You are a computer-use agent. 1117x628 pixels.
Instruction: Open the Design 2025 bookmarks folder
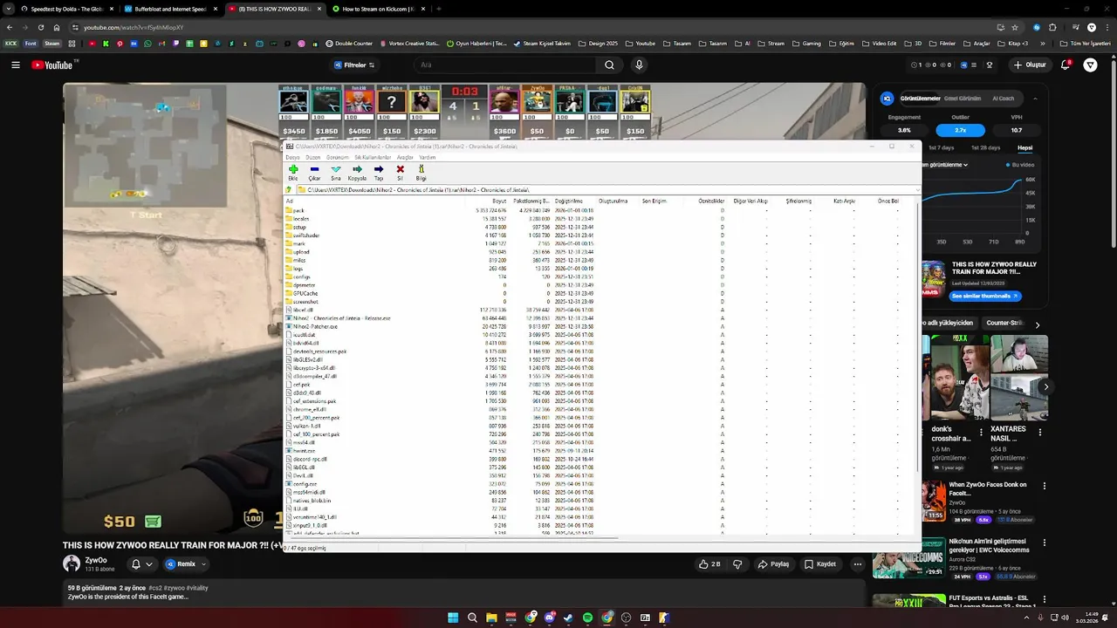click(x=598, y=43)
